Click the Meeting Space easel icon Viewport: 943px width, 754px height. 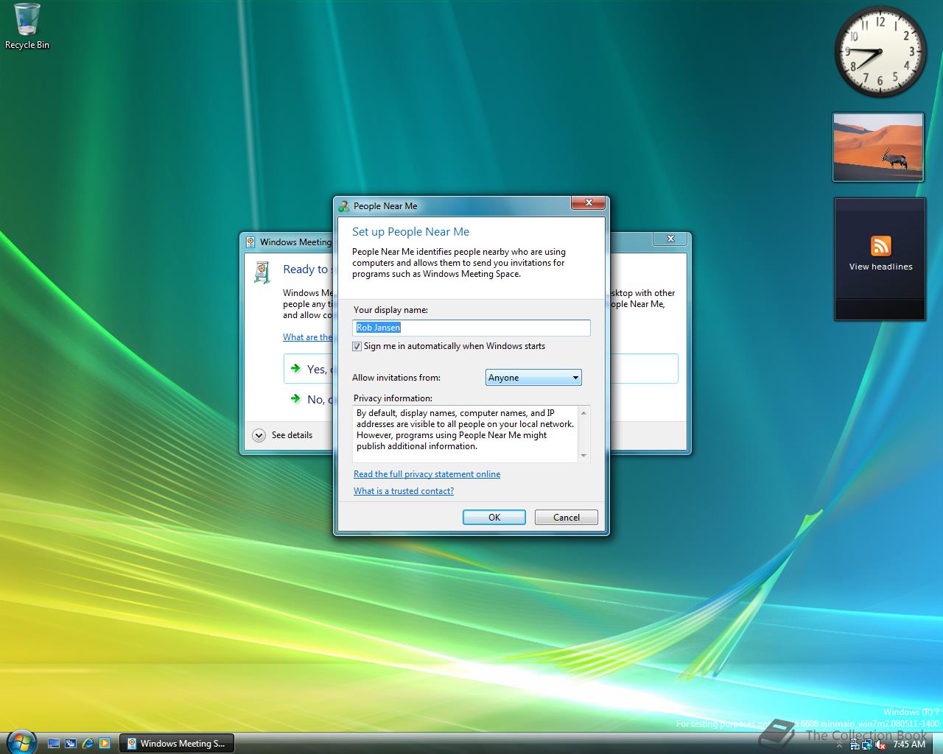tap(262, 272)
